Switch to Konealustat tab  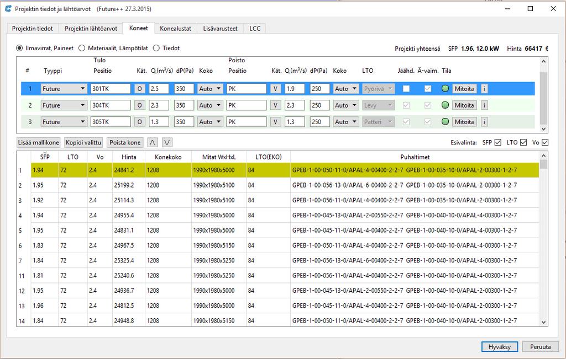point(175,29)
